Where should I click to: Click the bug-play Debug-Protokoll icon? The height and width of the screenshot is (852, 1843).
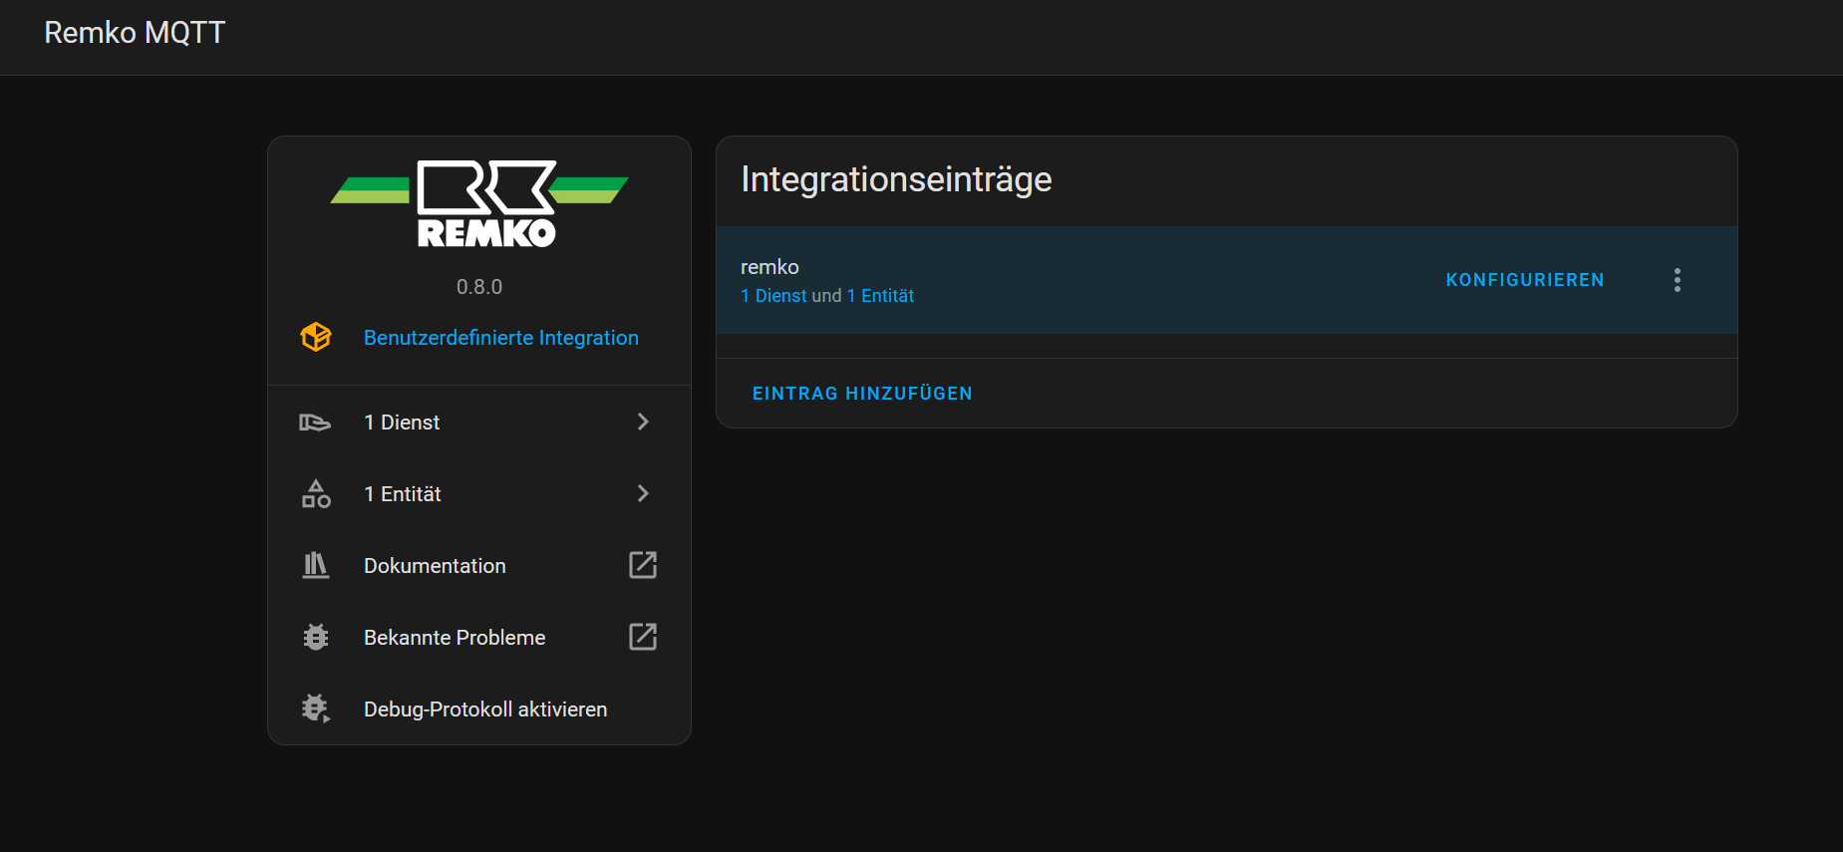coord(316,709)
